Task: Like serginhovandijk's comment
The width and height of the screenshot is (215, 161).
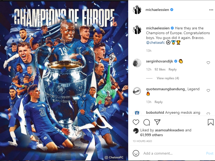Action: click(208, 63)
